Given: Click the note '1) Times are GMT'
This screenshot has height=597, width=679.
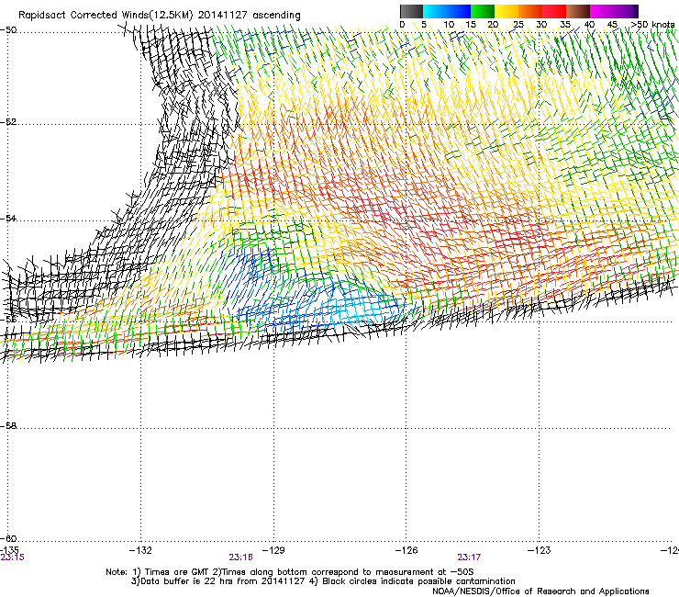Looking at the screenshot, I should pos(171,572).
